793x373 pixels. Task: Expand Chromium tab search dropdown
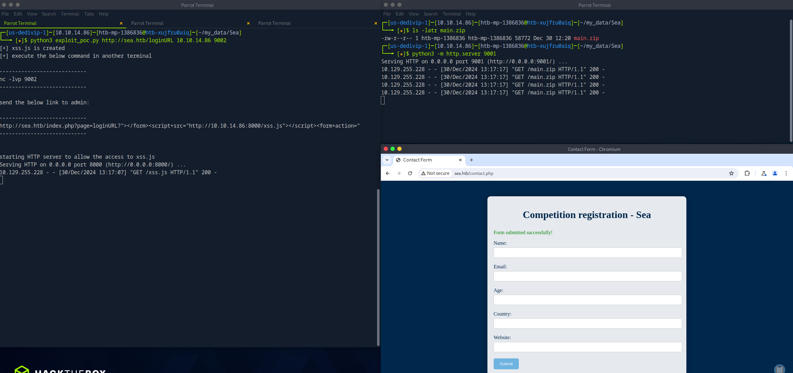tap(387, 160)
